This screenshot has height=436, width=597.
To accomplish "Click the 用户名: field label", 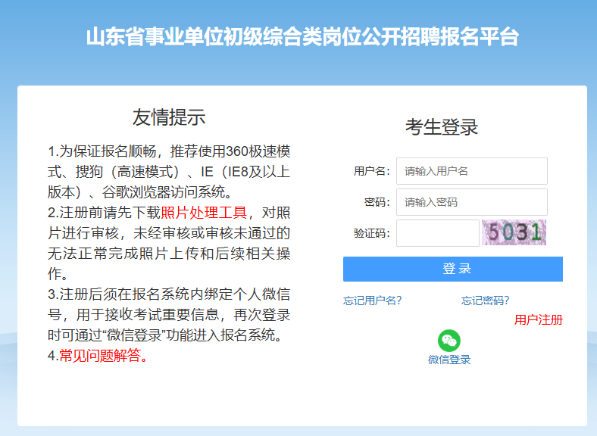I will (x=371, y=171).
